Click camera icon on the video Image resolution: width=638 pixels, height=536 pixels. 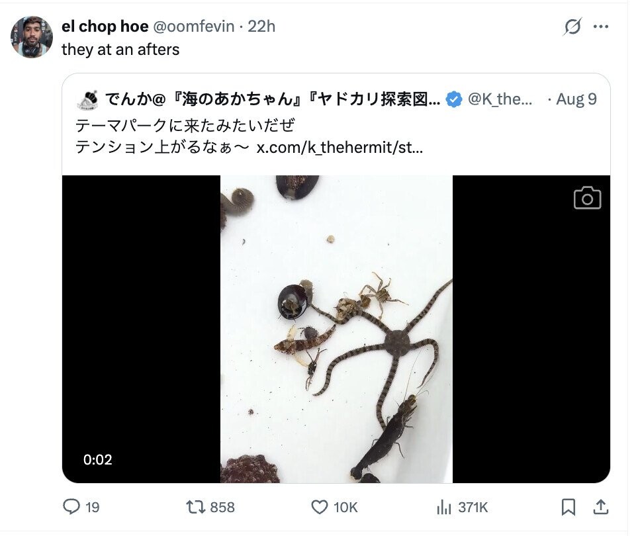click(587, 198)
